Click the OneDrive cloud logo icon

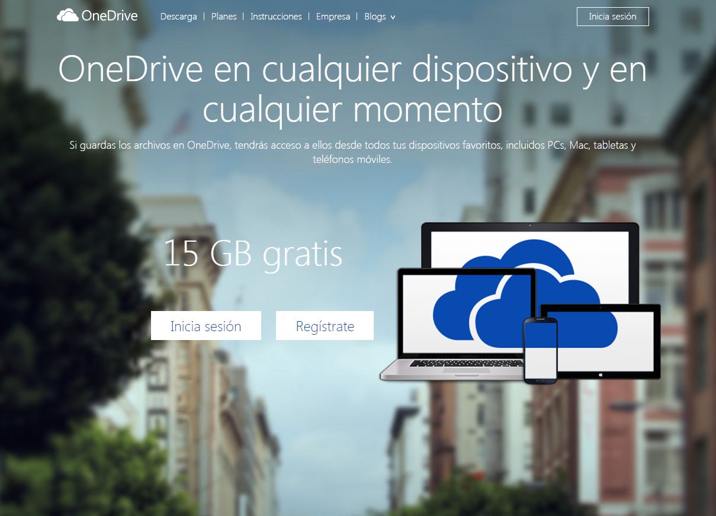coord(68,15)
